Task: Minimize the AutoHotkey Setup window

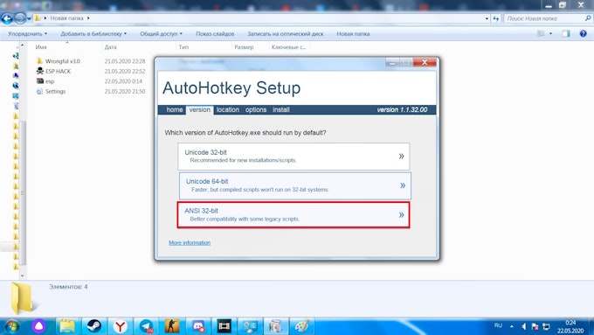Action: click(x=392, y=62)
